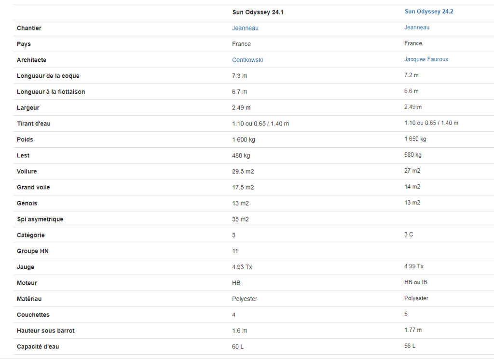
Task: Select the Poids row label
Action: [x=25, y=139]
